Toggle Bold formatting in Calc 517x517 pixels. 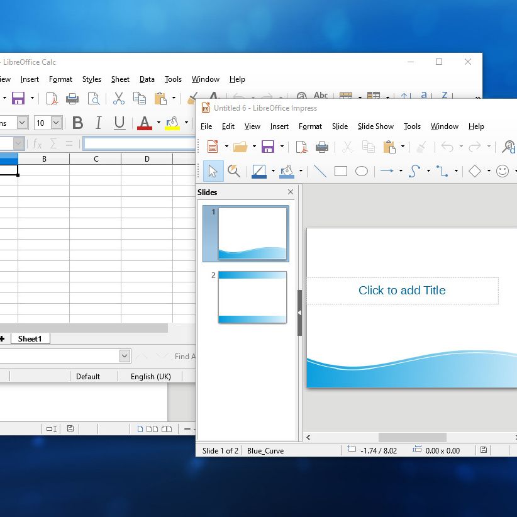[x=77, y=123]
